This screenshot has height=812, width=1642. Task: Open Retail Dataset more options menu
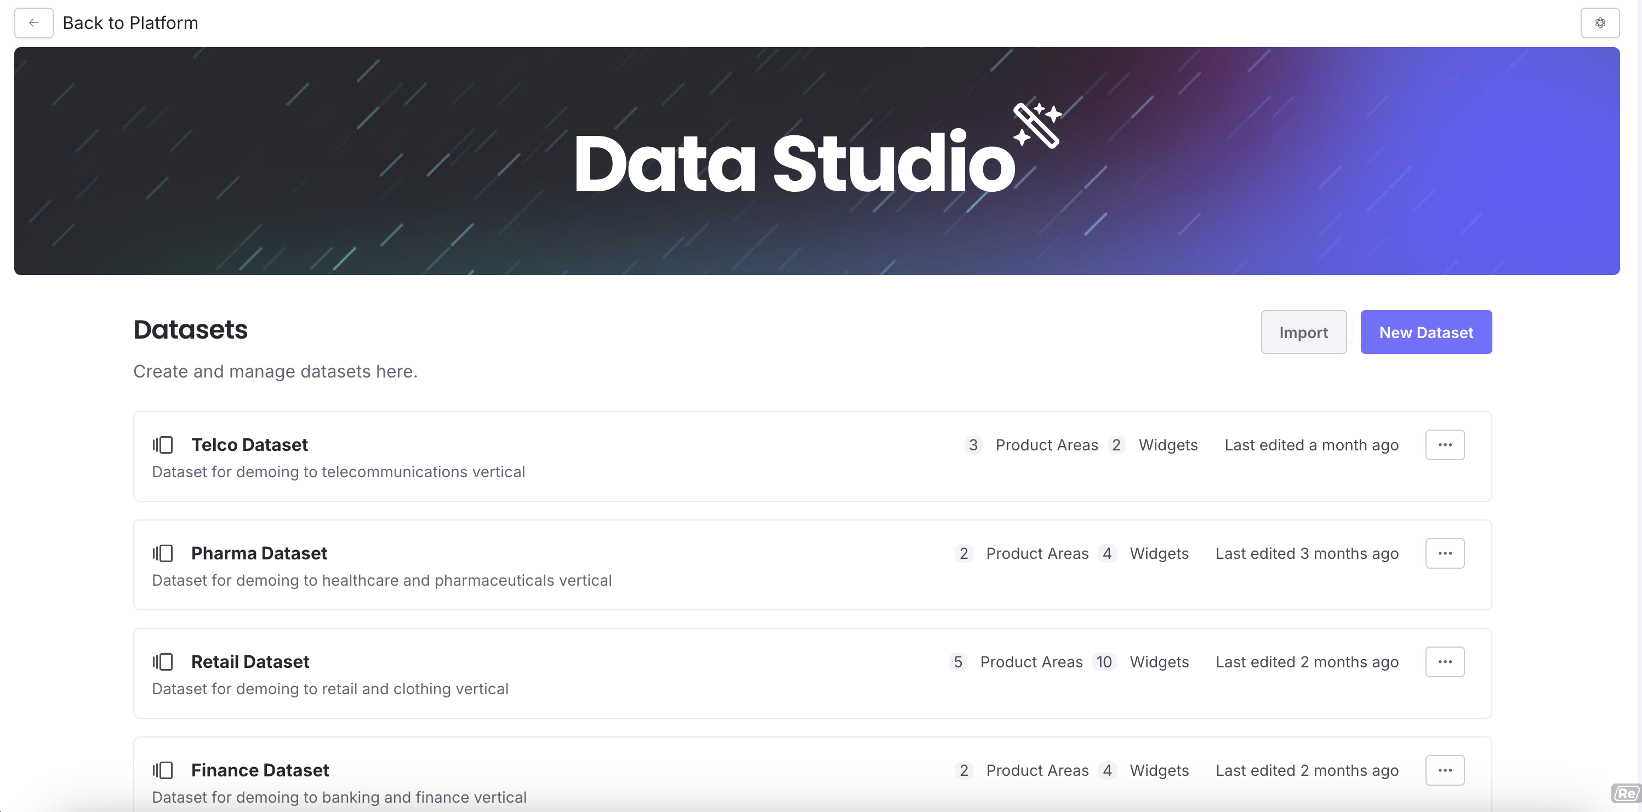[x=1444, y=661]
